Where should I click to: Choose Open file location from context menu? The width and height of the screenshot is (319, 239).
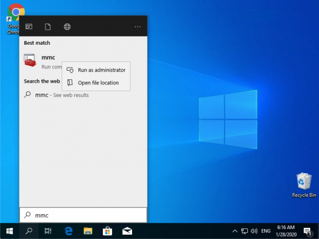tap(96, 83)
